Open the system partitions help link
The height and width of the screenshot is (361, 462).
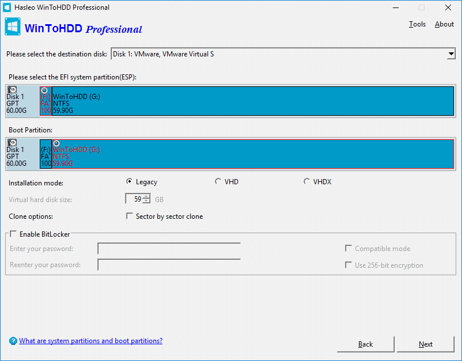click(90, 341)
